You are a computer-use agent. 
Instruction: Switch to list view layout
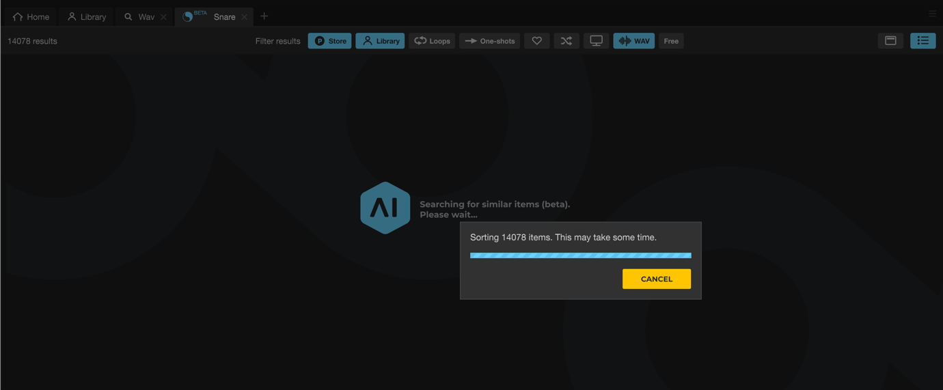[922, 41]
